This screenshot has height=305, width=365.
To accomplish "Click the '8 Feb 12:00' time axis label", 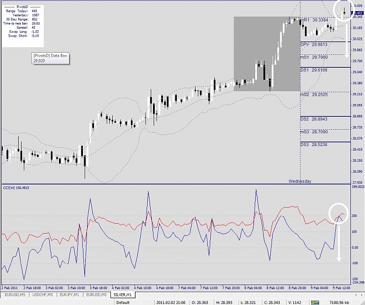I will point(275,288).
